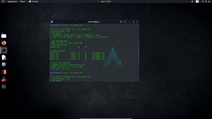Open the terminal hamburger menu
Image resolution: width=212 pixels, height=119 pixels.
pos(125,22)
